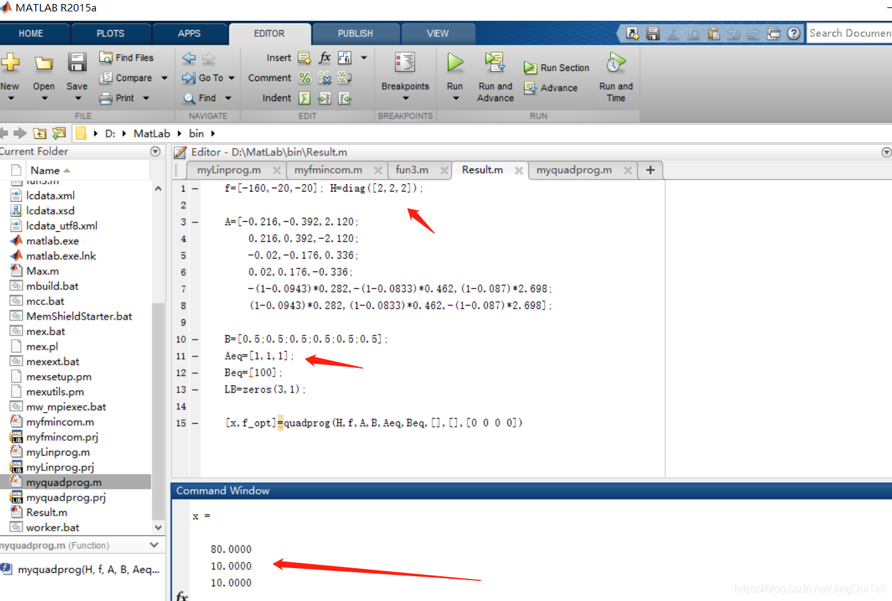Toggle breakpoint dash on line 15
Screen dimensions: 892x601
coord(195,423)
